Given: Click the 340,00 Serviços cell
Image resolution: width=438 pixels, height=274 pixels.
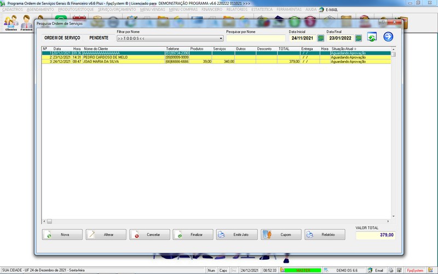Looking at the screenshot, I should (223, 61).
